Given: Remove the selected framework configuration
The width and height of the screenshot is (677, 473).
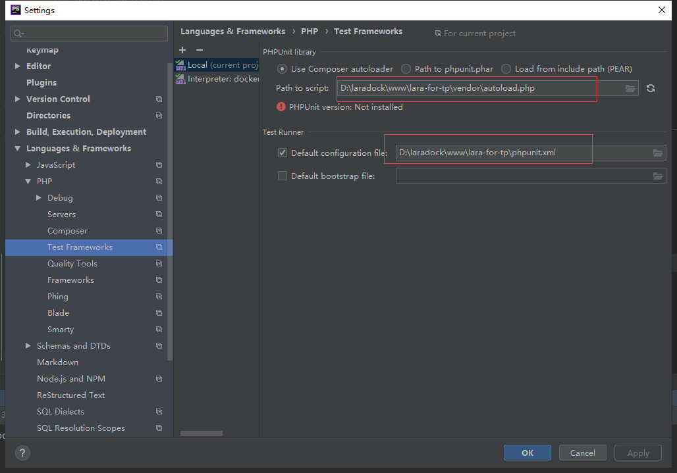Looking at the screenshot, I should (x=200, y=50).
